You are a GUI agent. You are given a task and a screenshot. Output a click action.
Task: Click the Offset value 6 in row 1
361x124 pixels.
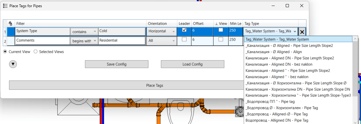(x=203, y=32)
